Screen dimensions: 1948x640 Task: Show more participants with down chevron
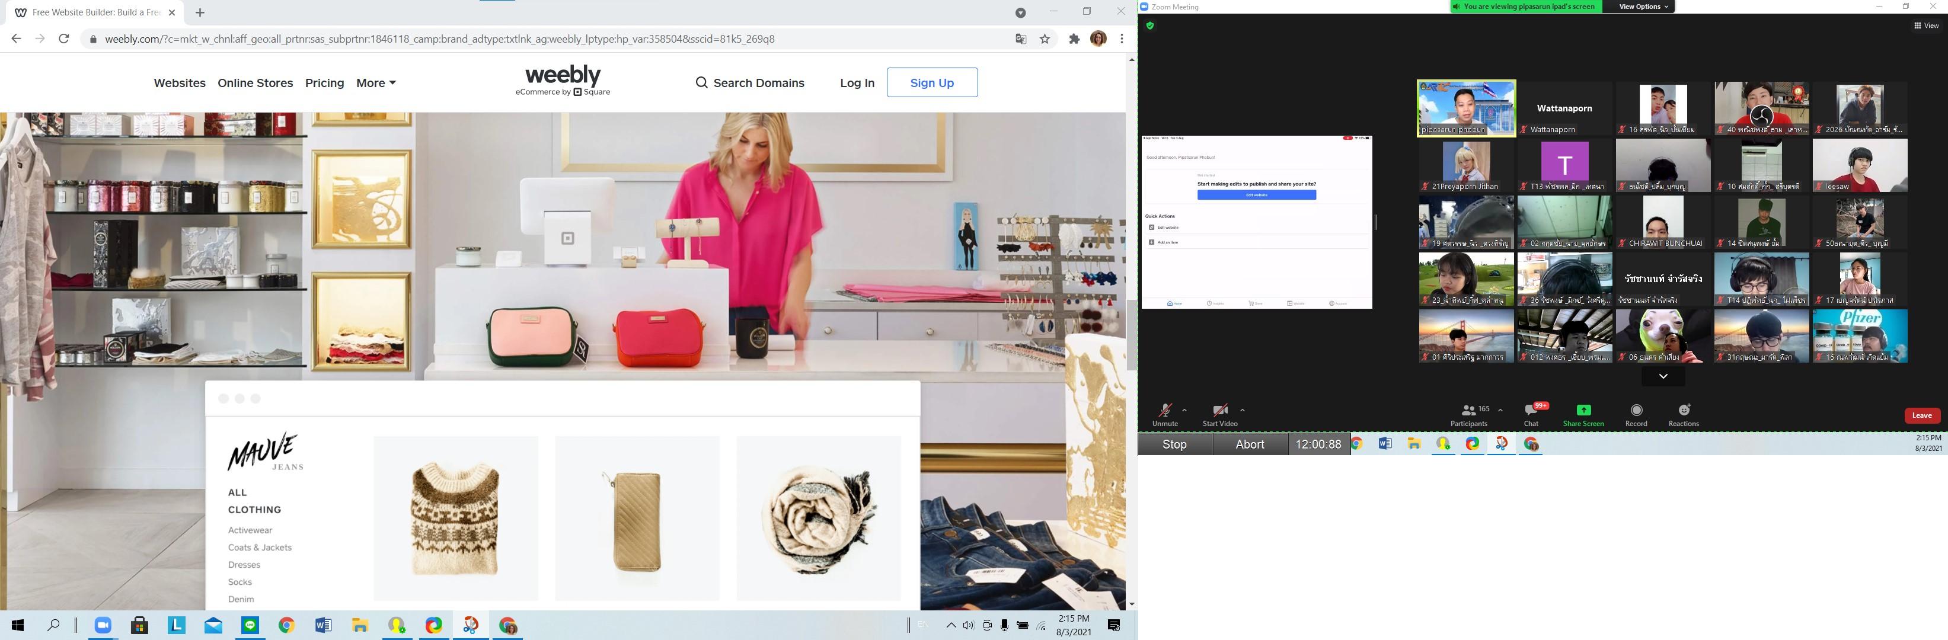point(1663,376)
